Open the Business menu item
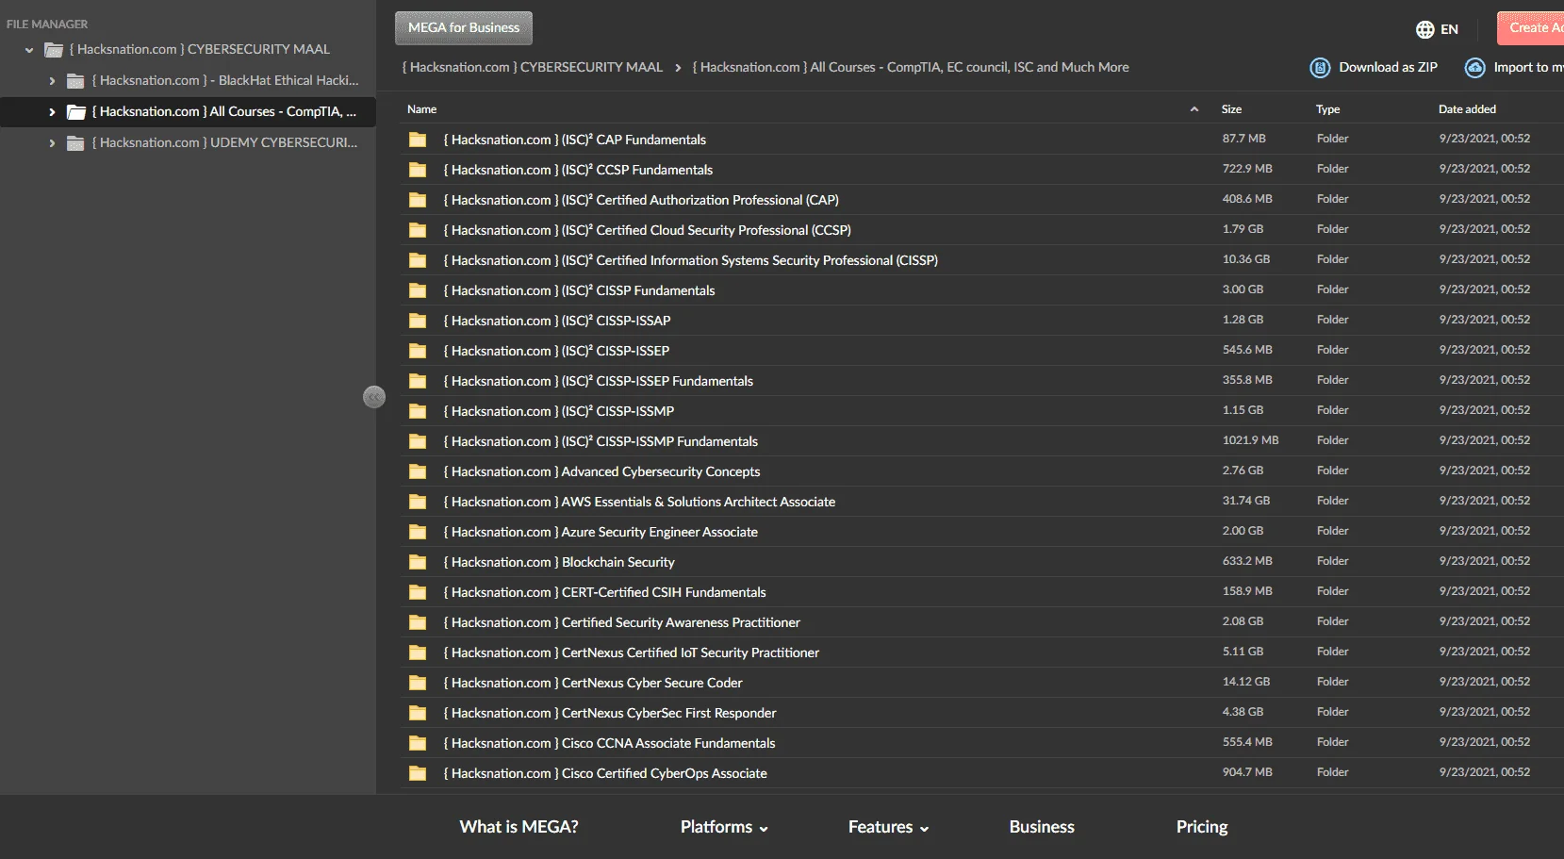 (1042, 827)
